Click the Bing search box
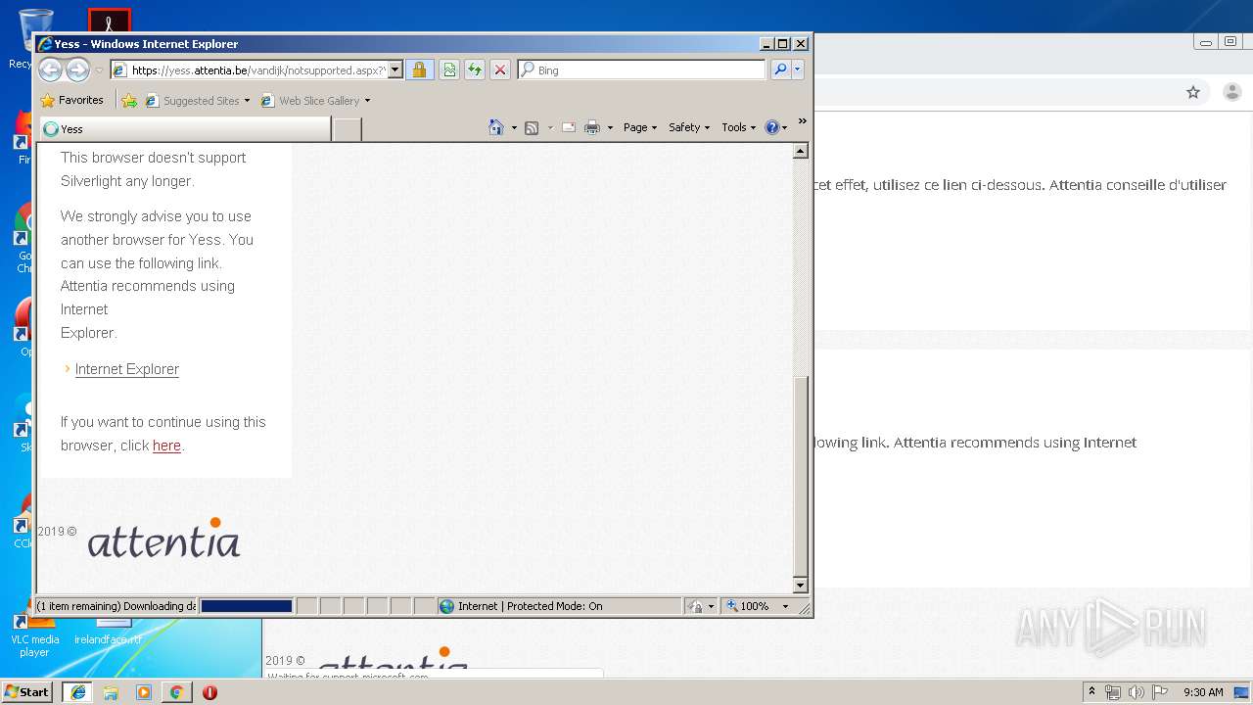The image size is (1253, 705). 641,70
